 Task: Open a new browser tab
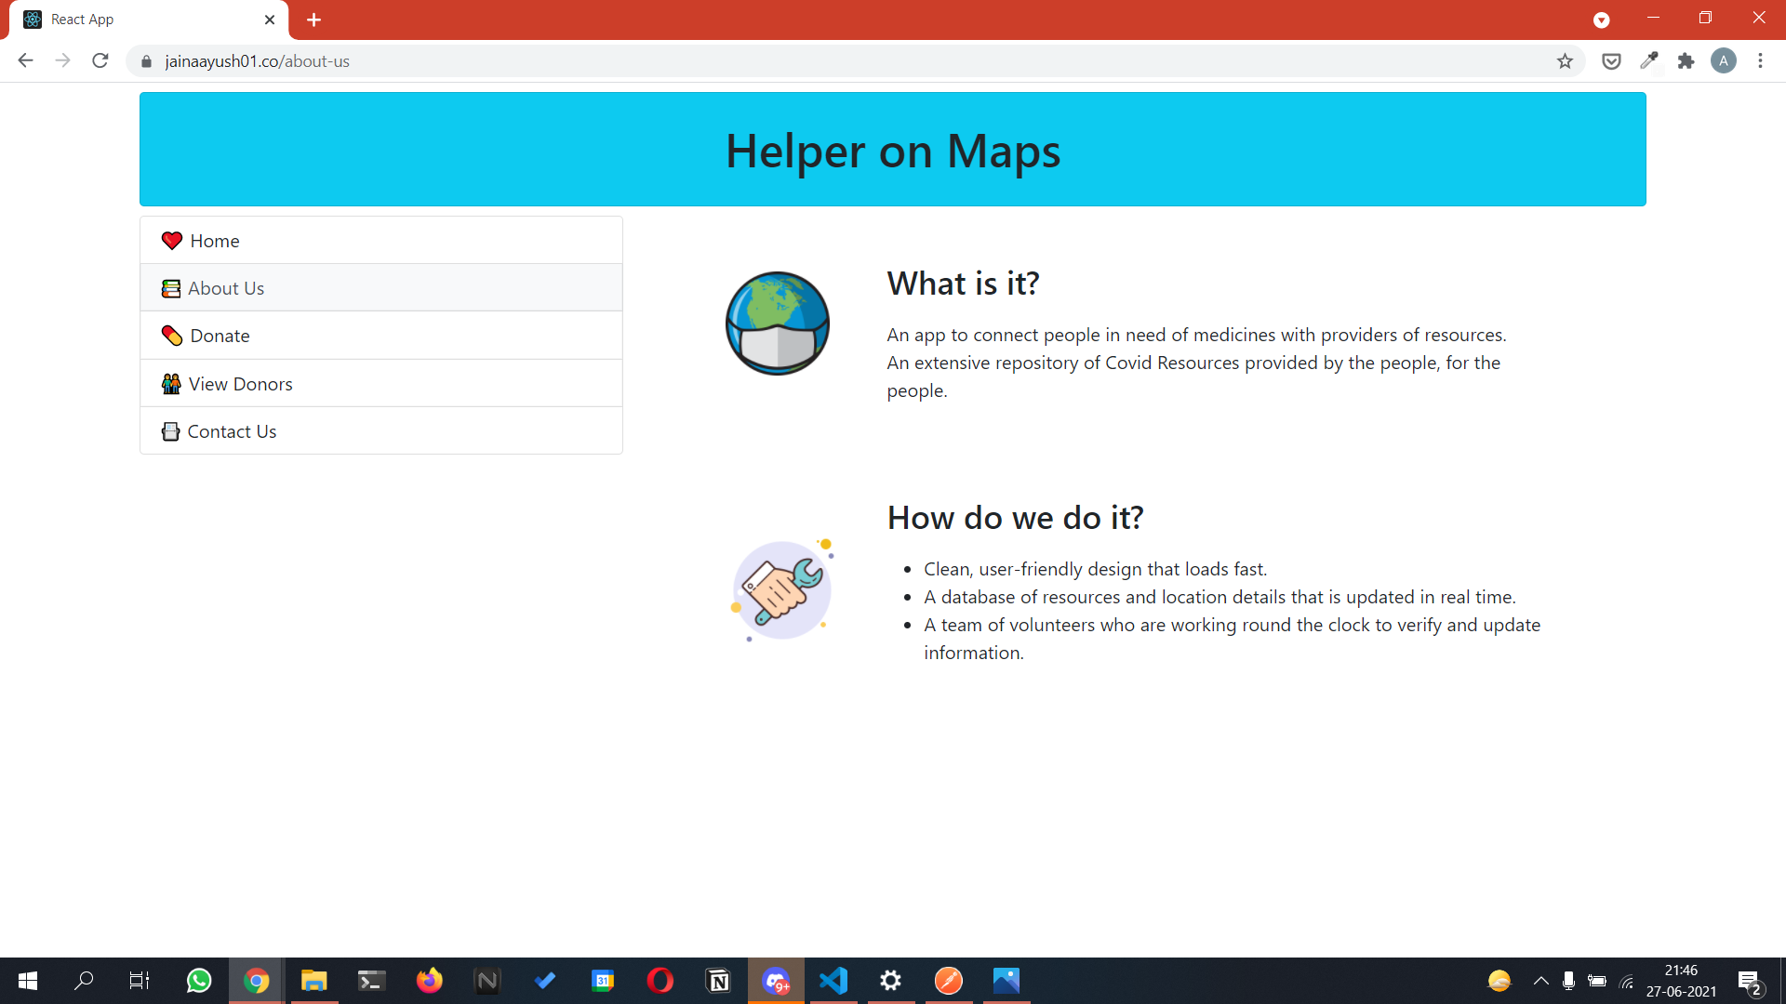[x=313, y=20]
